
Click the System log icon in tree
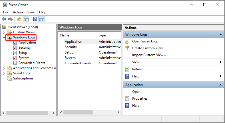tap(15, 58)
